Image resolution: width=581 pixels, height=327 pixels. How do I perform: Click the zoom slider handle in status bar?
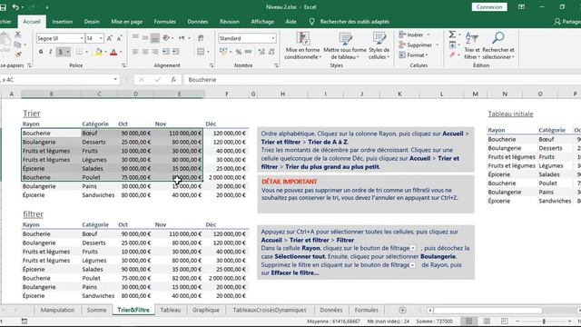[x=544, y=321]
